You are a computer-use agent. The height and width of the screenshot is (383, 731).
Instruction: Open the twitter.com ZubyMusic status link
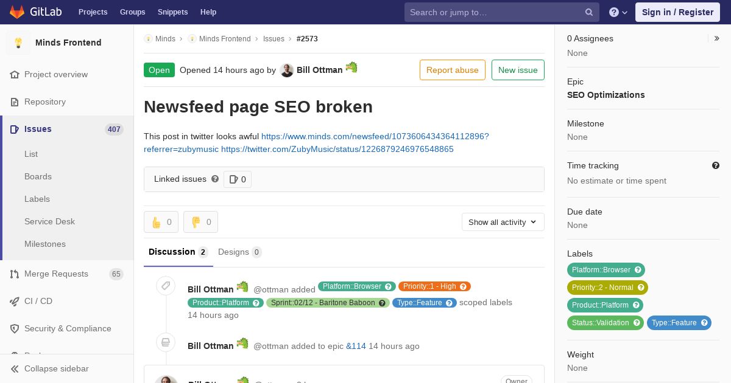click(337, 149)
